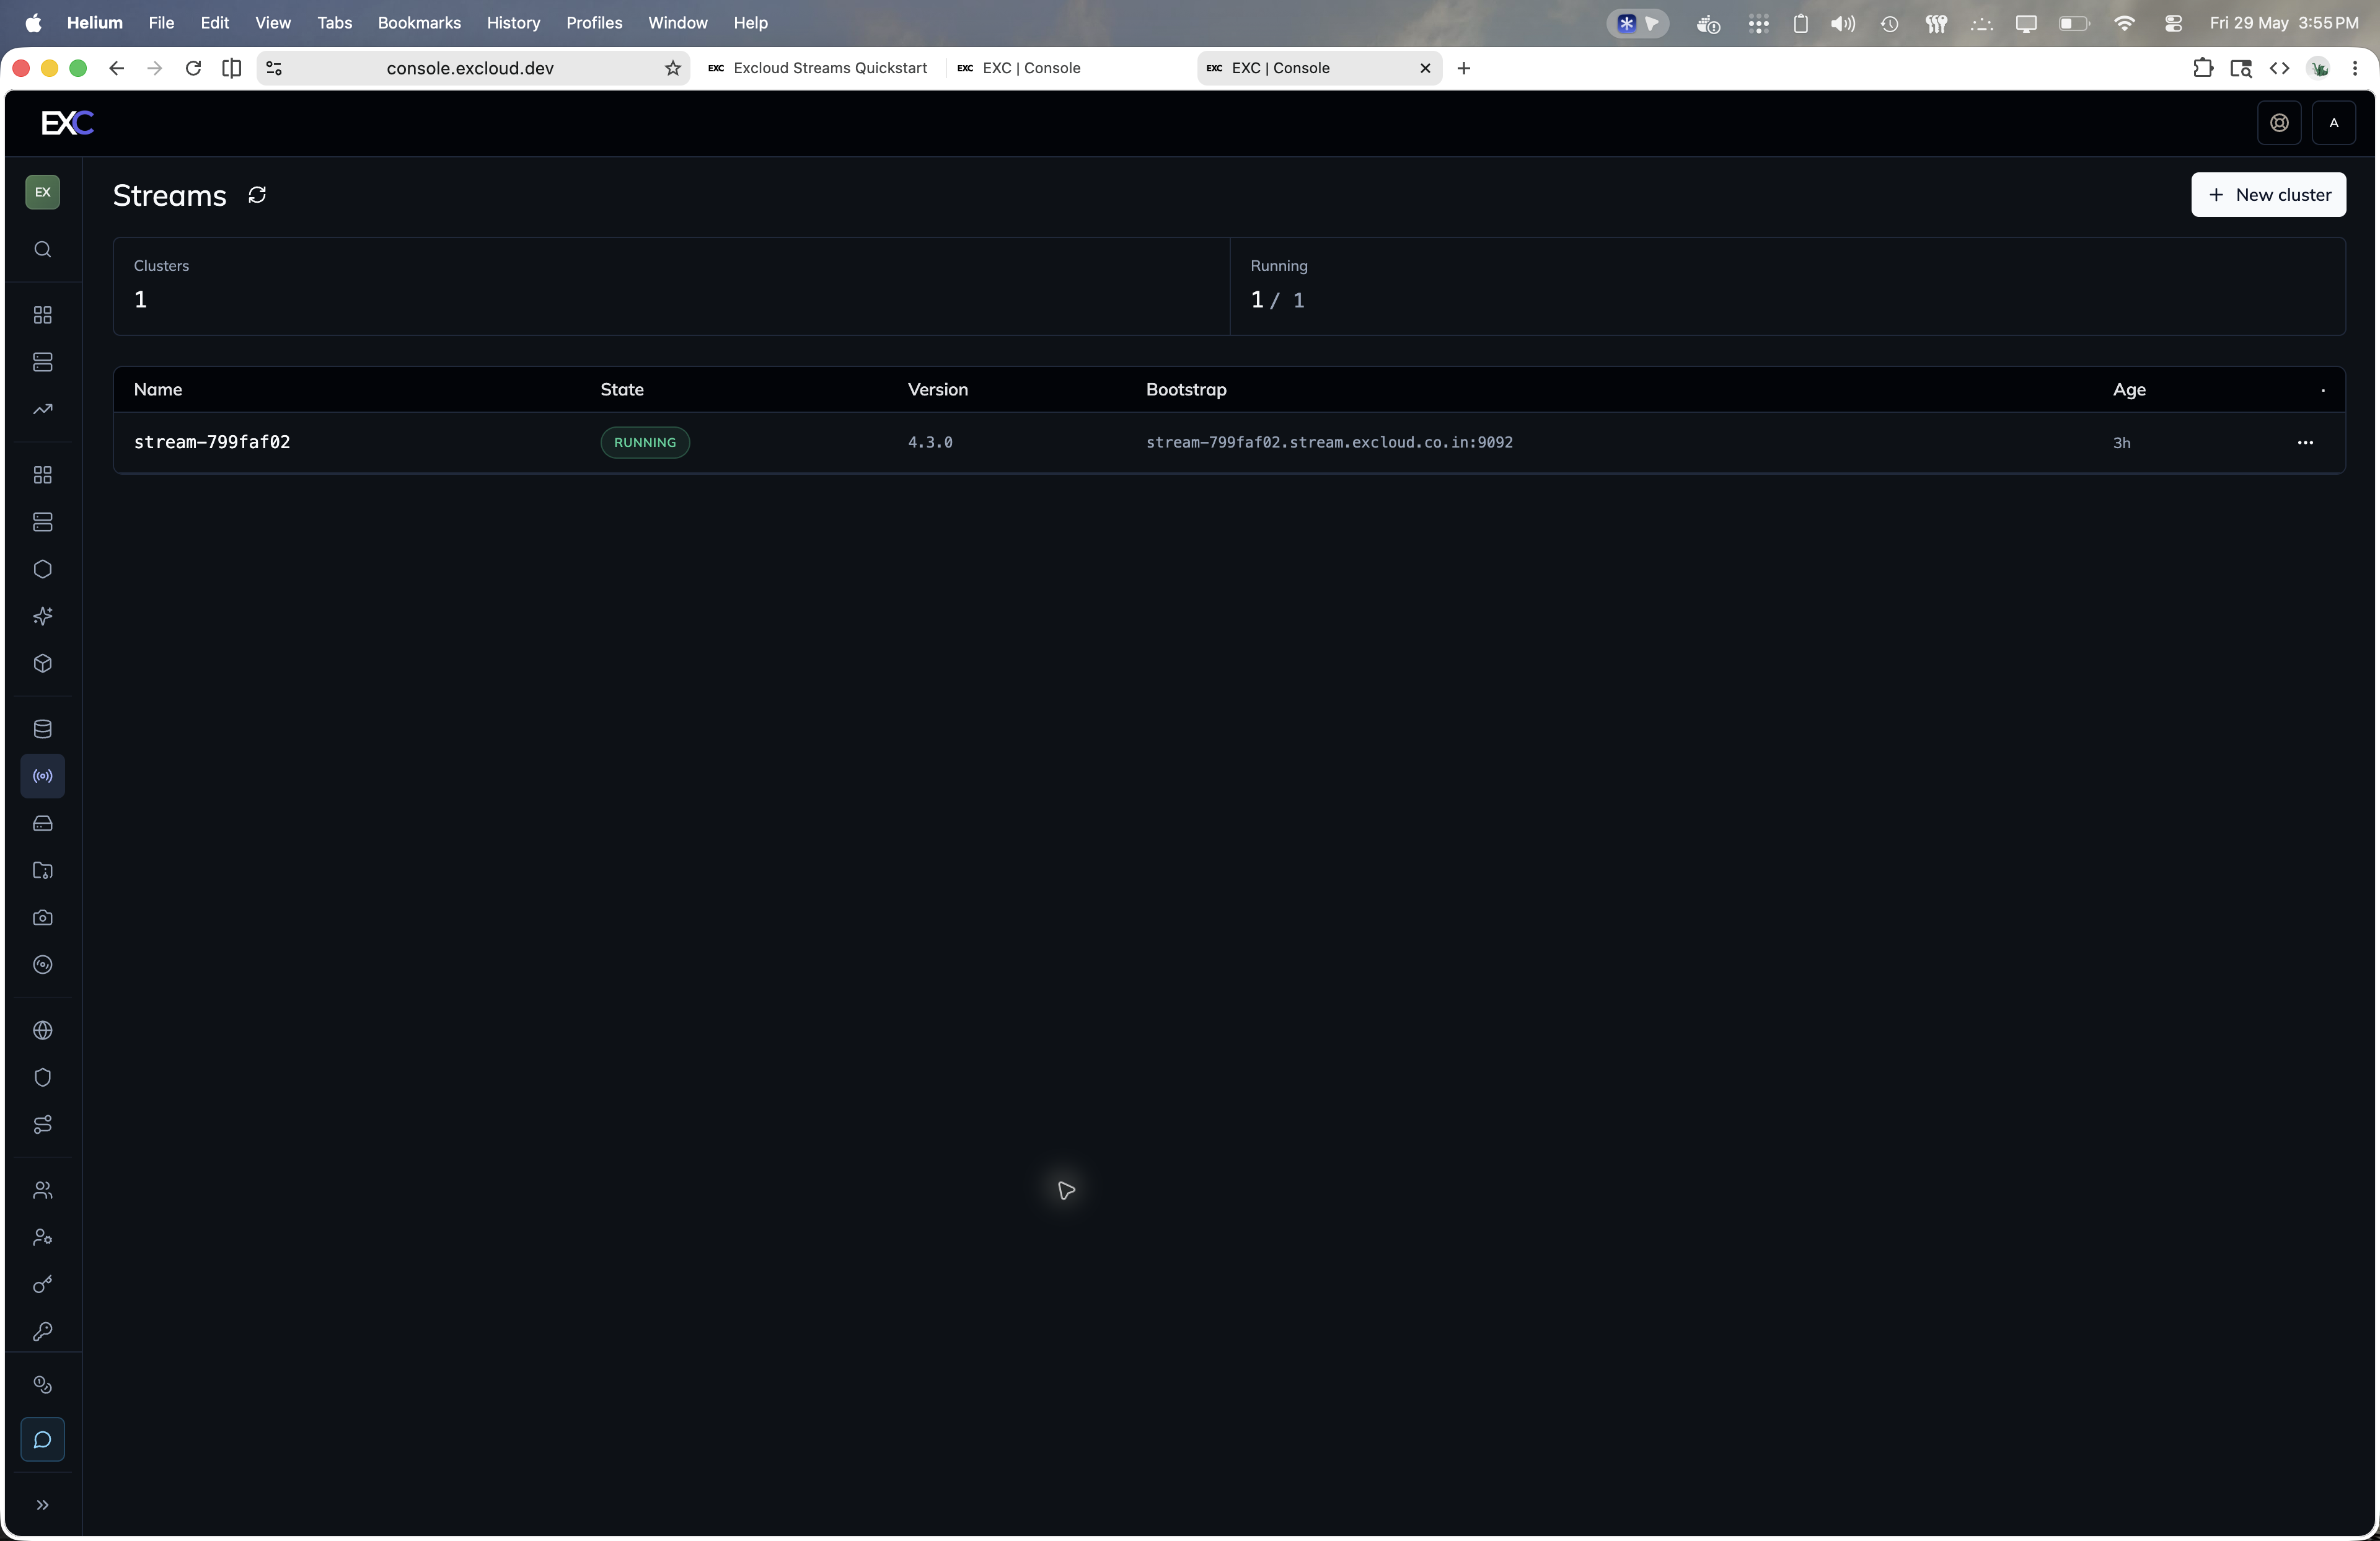Image resolution: width=2380 pixels, height=1541 pixels.
Task: Open the File menu
Action: pos(161,22)
